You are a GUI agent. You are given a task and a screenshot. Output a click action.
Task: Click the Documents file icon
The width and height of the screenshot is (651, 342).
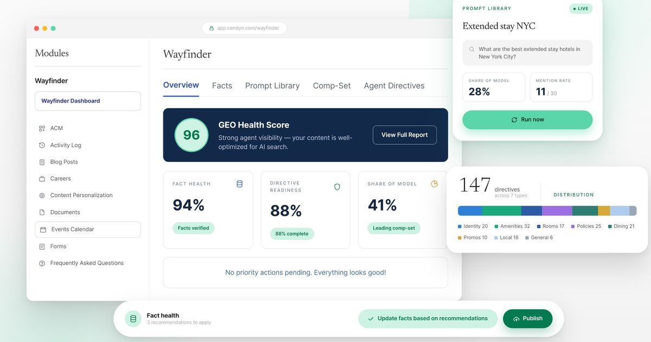click(42, 212)
